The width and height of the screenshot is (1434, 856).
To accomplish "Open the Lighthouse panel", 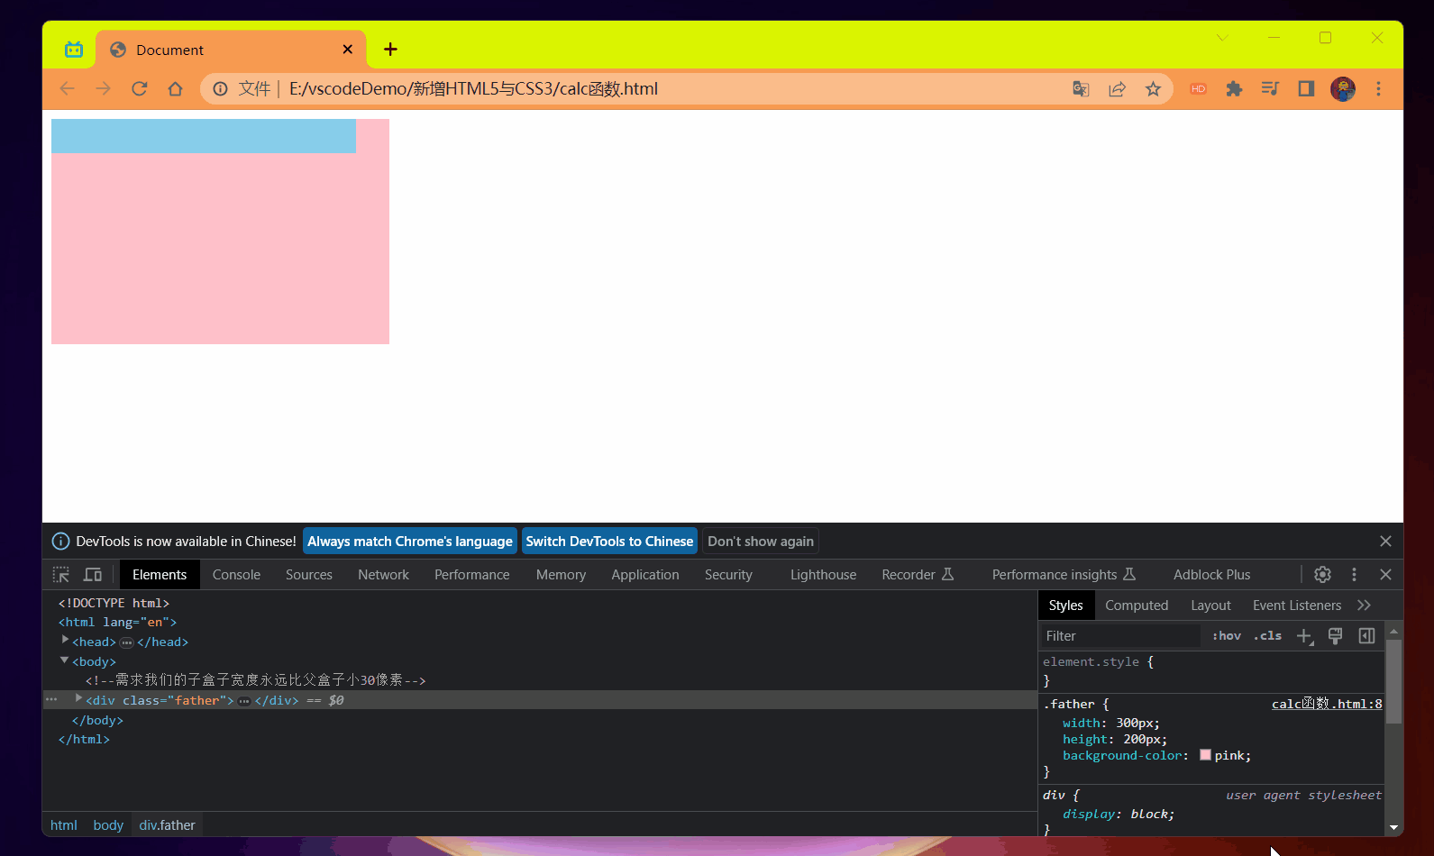I will pyautogui.click(x=823, y=574).
